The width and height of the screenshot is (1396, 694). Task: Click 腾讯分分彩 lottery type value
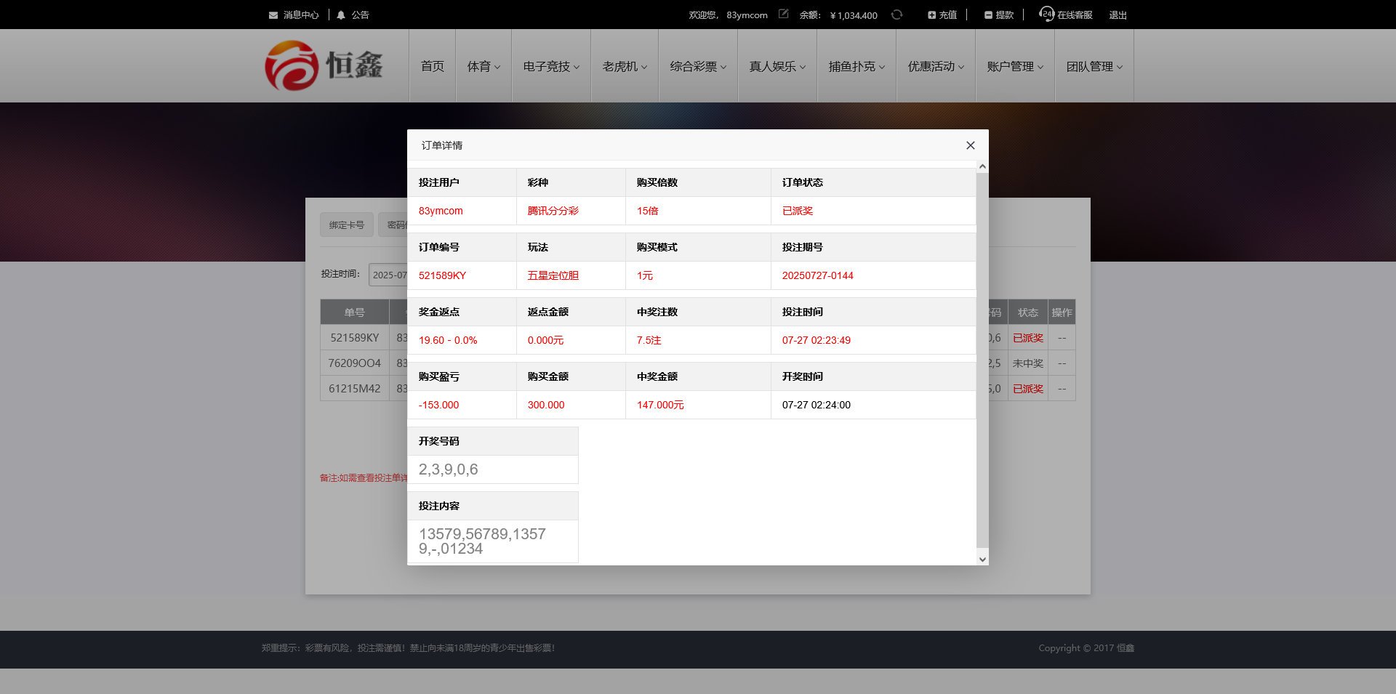(553, 211)
